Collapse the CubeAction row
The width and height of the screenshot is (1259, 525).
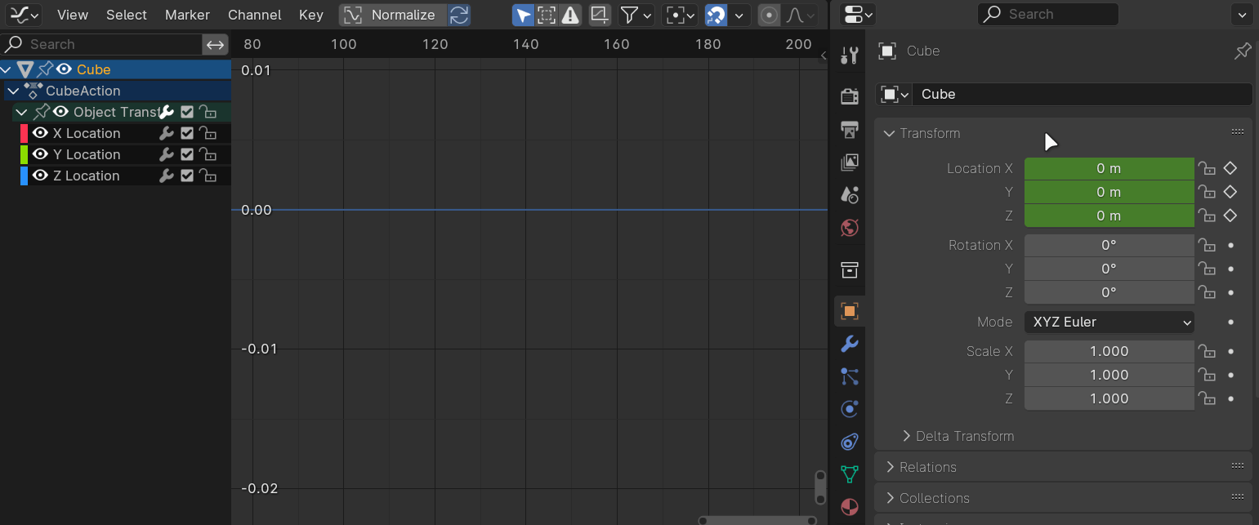[x=14, y=91]
